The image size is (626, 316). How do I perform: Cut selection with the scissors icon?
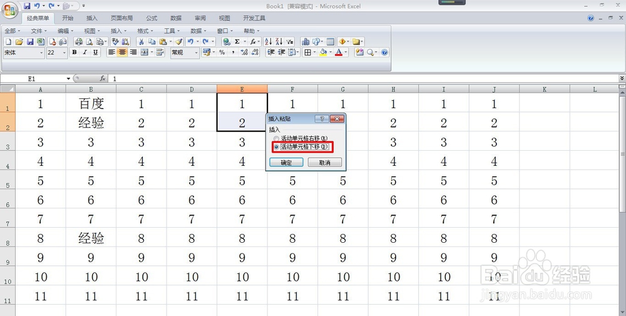click(141, 41)
